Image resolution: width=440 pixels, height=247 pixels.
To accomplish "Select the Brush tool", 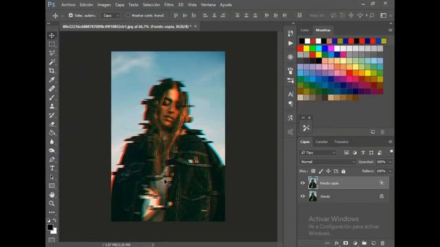I will coord(52,97).
